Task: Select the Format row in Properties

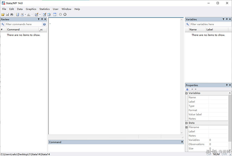Action: tap(208, 110)
